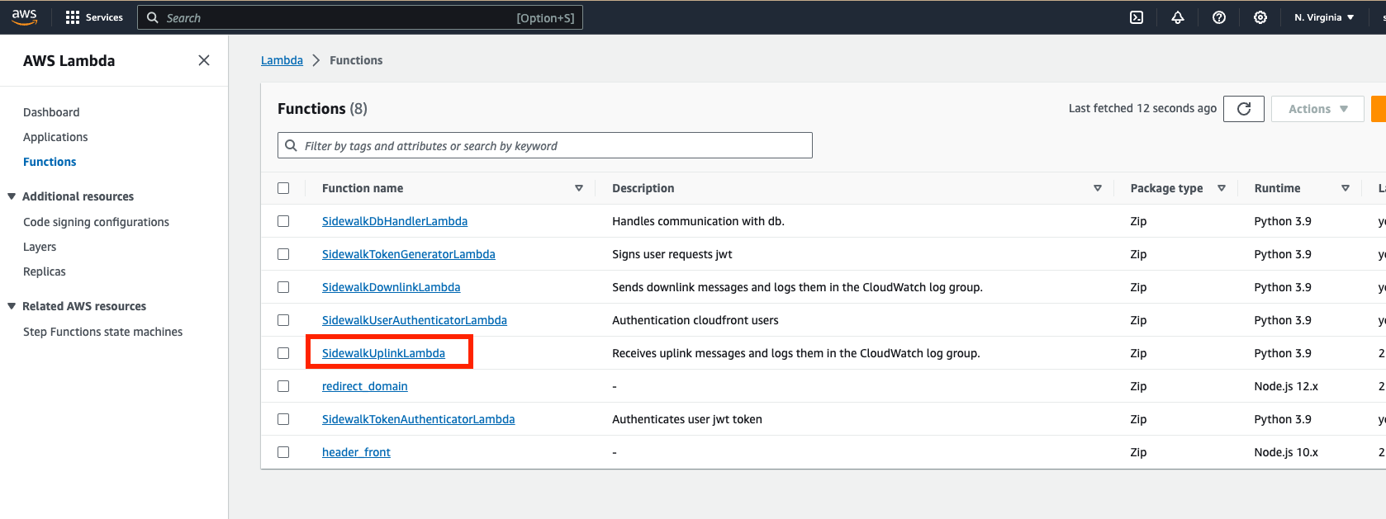Screen dimensions: 1386x519
Task: Open the SidewalkDbHandlerLambda function
Action: pyautogui.click(x=395, y=221)
